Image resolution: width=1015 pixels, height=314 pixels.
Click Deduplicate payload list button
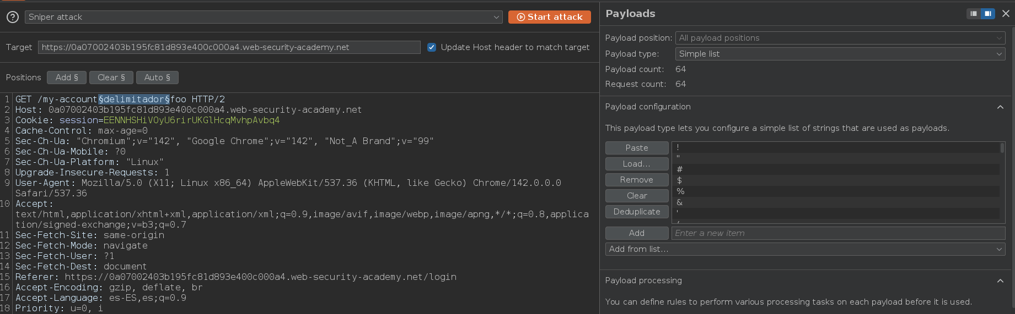(x=637, y=212)
